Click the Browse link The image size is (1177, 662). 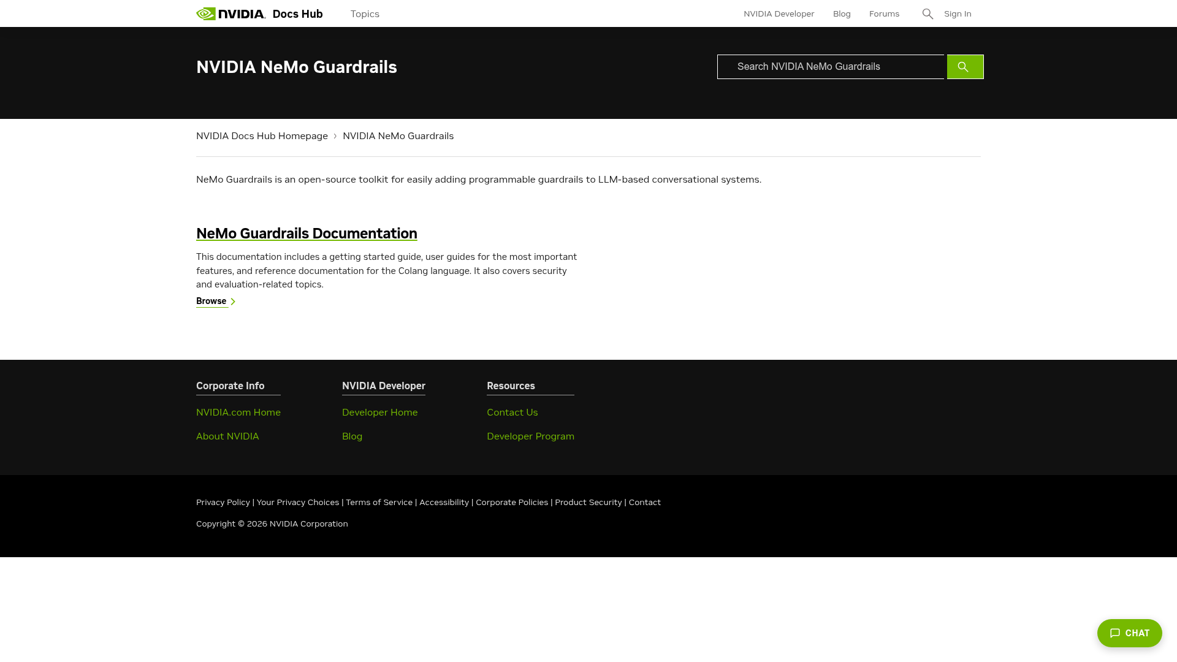[211, 301]
